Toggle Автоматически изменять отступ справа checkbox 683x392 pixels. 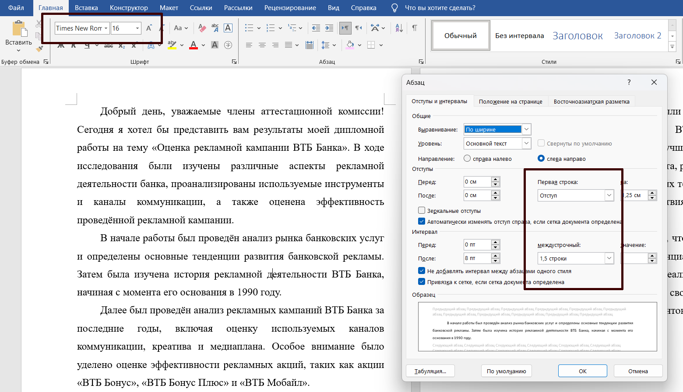pyautogui.click(x=422, y=222)
